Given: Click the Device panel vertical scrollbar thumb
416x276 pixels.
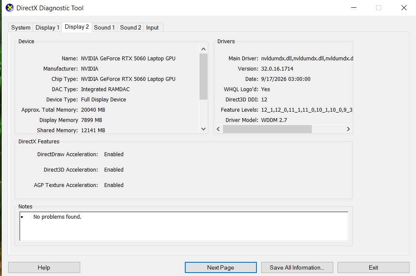Looking at the screenshot, I should coord(203,77).
